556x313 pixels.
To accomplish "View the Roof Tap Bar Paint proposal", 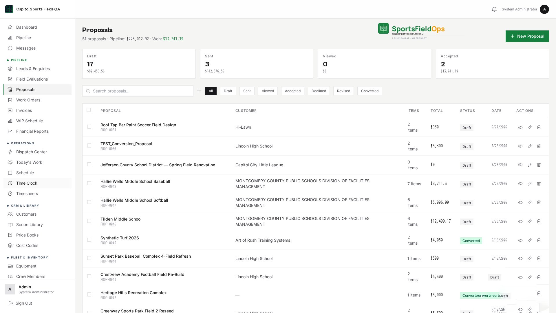I will point(520,127).
